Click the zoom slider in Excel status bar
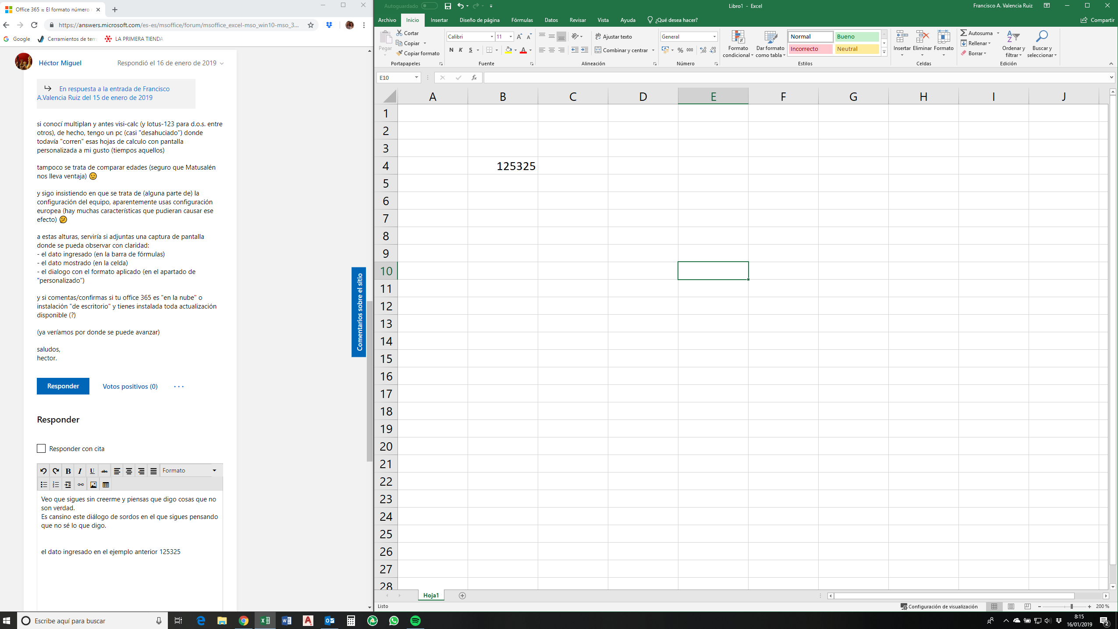Viewport: 1118px width, 629px height. pos(1071,607)
